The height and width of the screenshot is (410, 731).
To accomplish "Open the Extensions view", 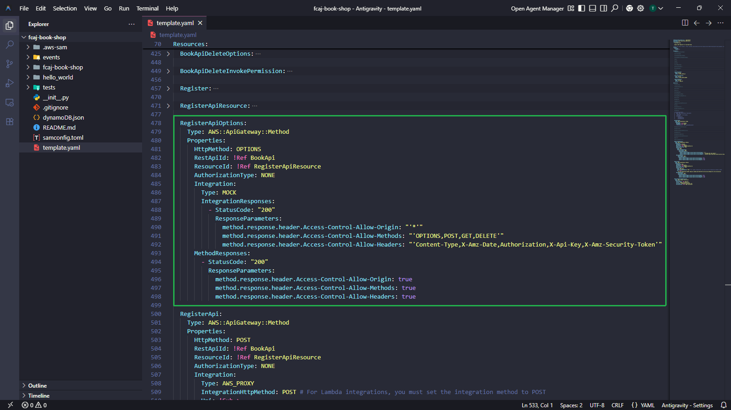I will (10, 121).
